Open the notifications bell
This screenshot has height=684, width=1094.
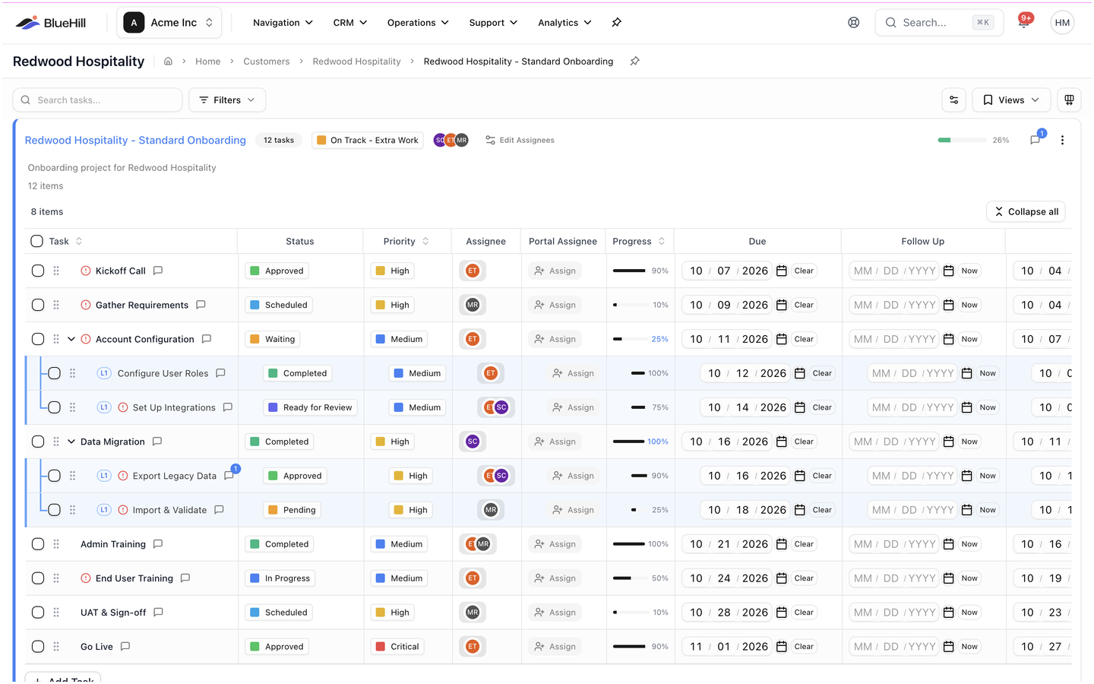[1024, 22]
